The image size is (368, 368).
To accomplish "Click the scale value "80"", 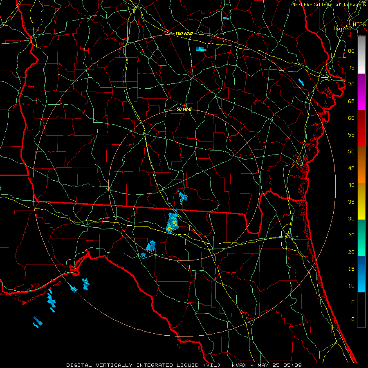I will pyautogui.click(x=351, y=51).
